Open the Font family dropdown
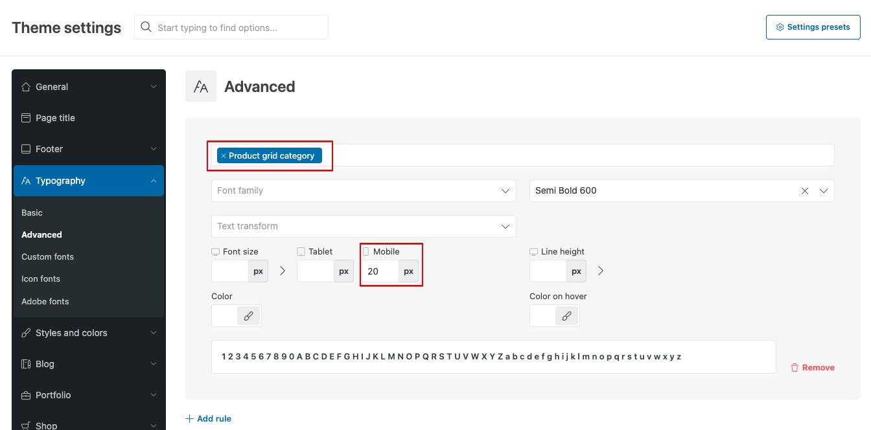The height and width of the screenshot is (430, 871). click(x=364, y=191)
